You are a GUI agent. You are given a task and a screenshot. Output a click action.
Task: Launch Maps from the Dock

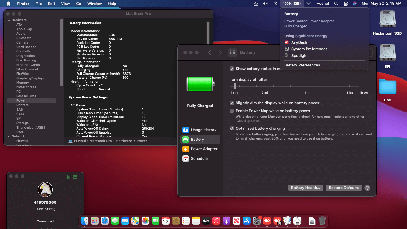click(x=135, y=221)
